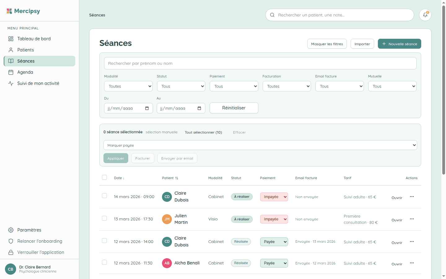Image resolution: width=446 pixels, height=279 pixels.
Task: Open calendar picker in Du date field
Action: [147, 108]
